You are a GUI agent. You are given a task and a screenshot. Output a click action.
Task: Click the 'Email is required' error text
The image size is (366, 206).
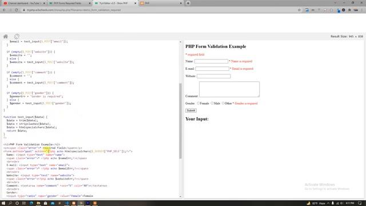242,69
